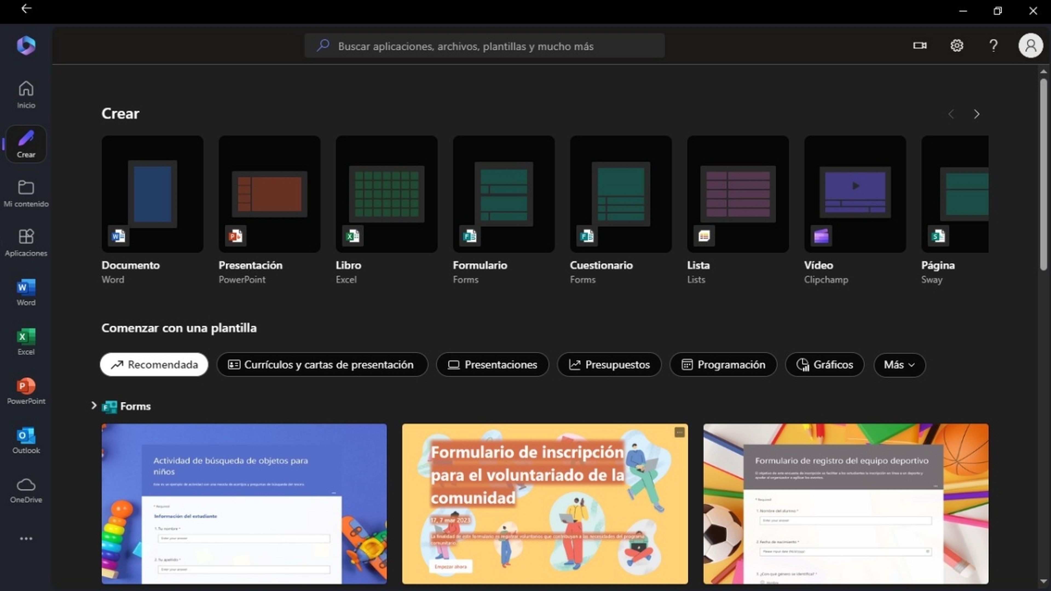This screenshot has width=1051, height=591.
Task: Select the Presupuestos template filter
Action: coord(609,365)
